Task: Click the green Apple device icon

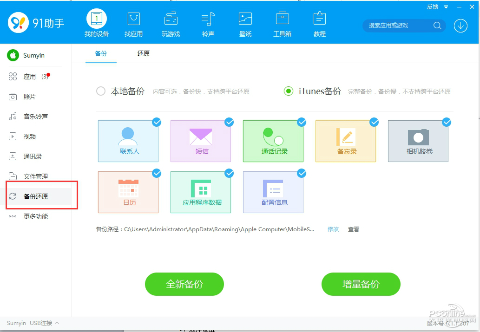Action: click(13, 55)
